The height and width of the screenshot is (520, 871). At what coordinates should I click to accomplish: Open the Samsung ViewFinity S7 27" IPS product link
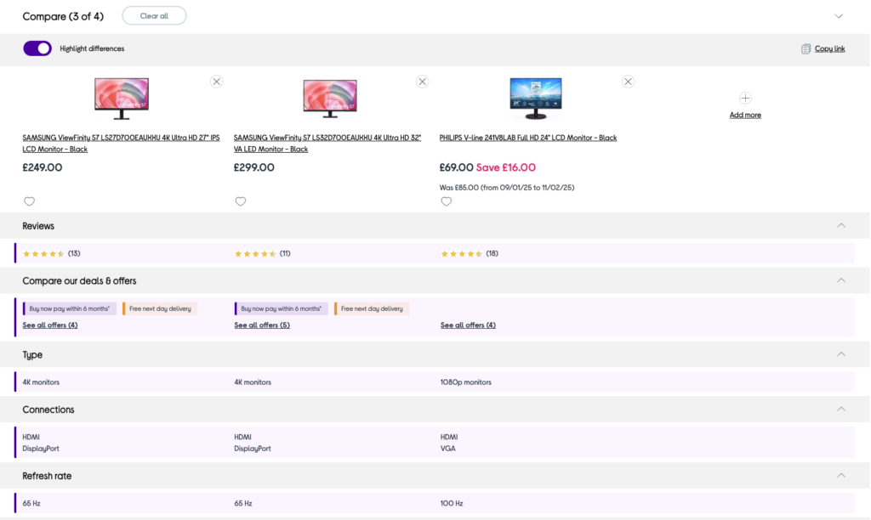tap(121, 144)
